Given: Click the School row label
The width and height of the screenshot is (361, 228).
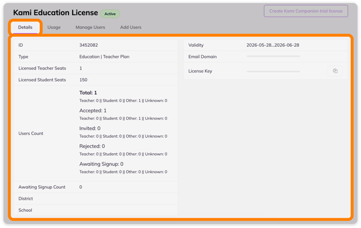Looking at the screenshot, I should [25, 210].
